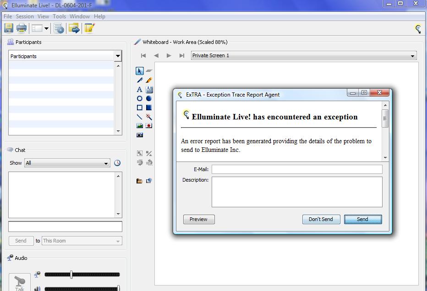Click the E-Mail input field
The image size is (427, 291).
[x=297, y=169]
